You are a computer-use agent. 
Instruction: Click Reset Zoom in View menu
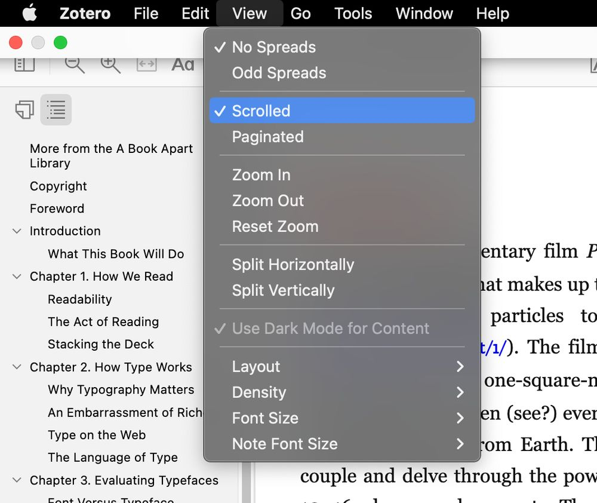tap(275, 226)
